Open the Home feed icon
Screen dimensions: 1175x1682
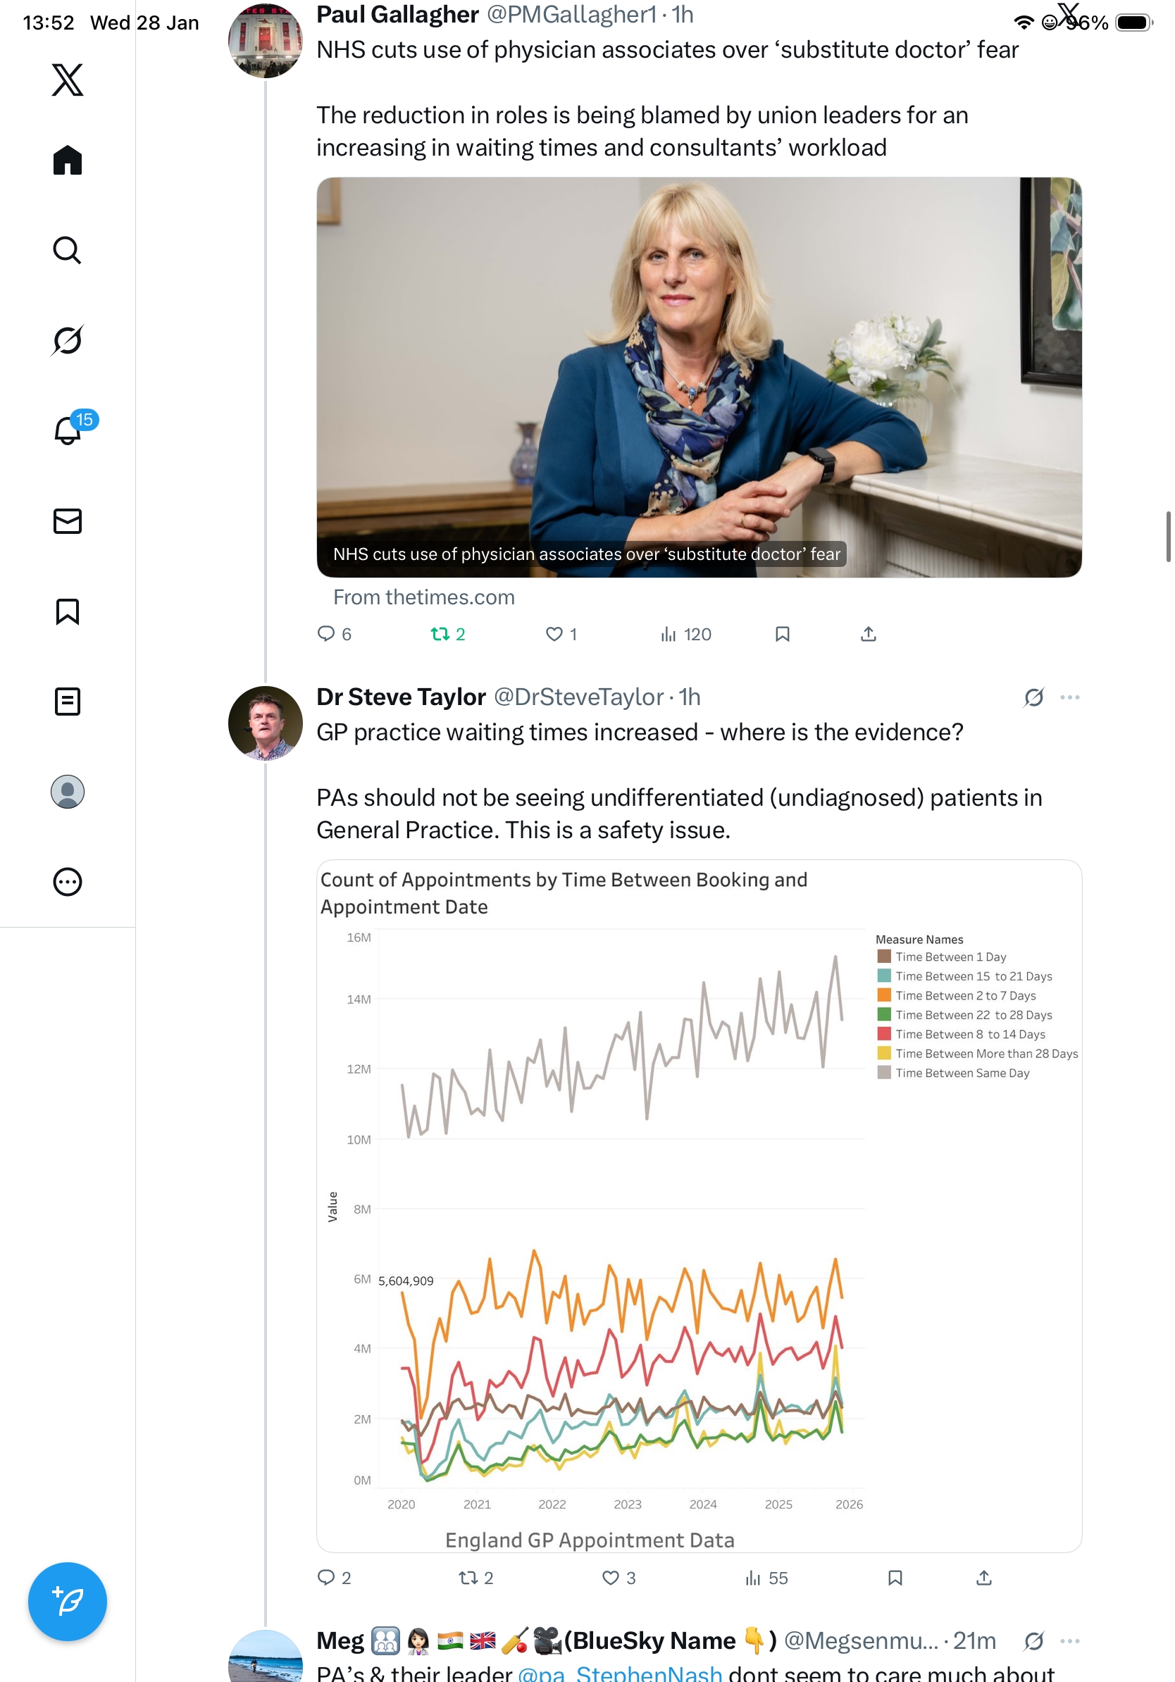68,161
